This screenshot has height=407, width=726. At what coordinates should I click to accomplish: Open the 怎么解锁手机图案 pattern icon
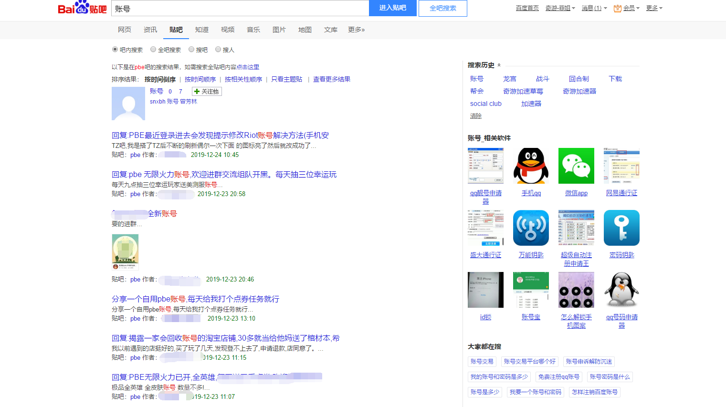(x=576, y=290)
